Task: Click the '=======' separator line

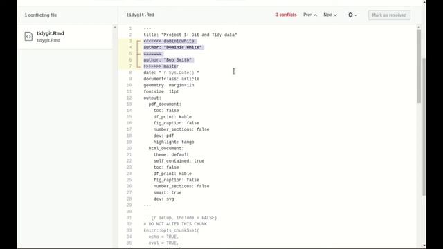Action: click(x=152, y=54)
